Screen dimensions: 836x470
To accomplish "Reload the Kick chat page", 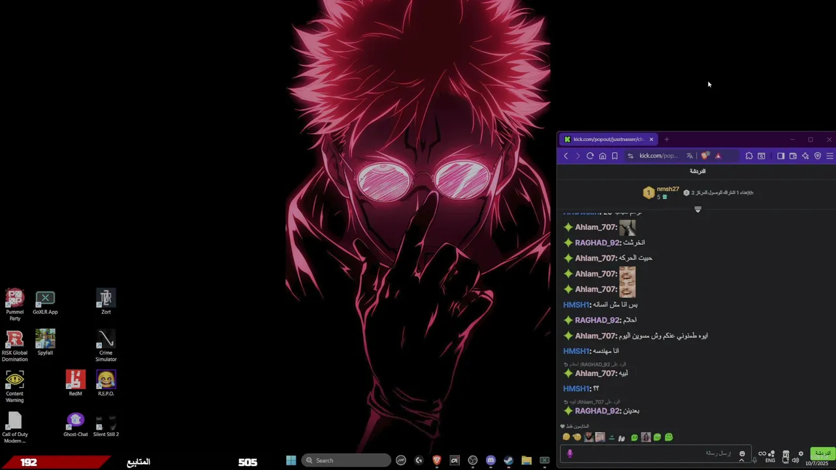I will pos(590,156).
